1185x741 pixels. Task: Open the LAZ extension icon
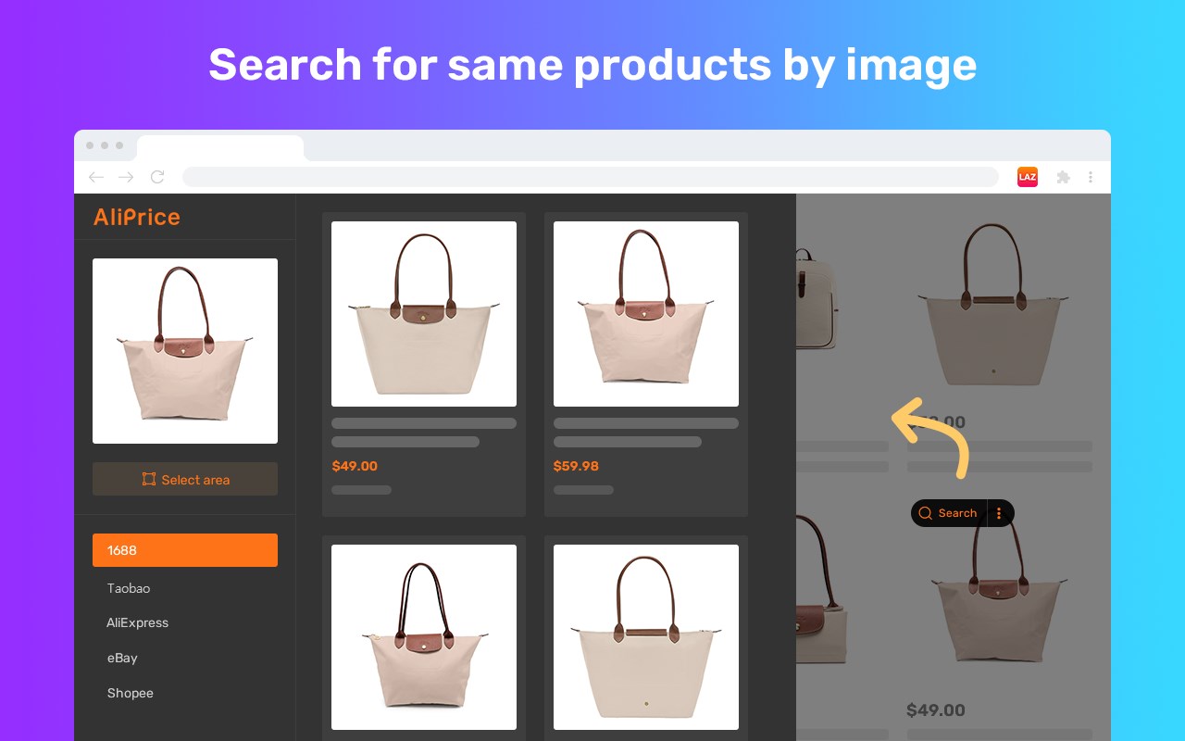pyautogui.click(x=1028, y=177)
